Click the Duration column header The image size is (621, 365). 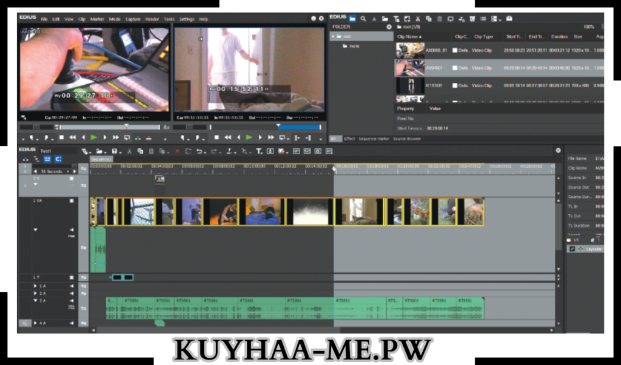tap(559, 37)
